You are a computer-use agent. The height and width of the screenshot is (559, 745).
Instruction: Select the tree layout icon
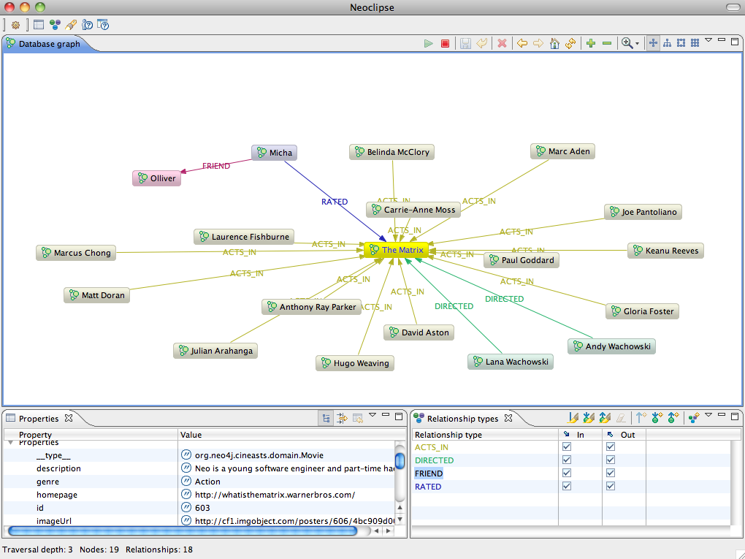(667, 44)
